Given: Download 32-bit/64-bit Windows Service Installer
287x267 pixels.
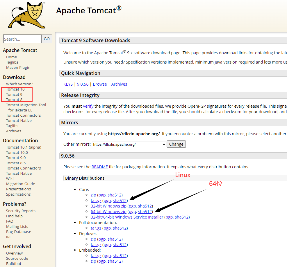Looking at the screenshot, I should point(127,217).
